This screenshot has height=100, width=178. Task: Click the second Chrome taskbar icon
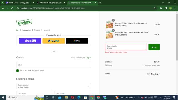click(x=98, y=97)
